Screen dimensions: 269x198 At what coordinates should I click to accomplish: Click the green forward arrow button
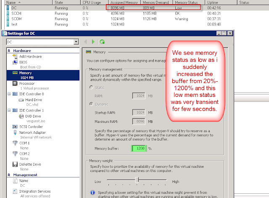coord(93,42)
